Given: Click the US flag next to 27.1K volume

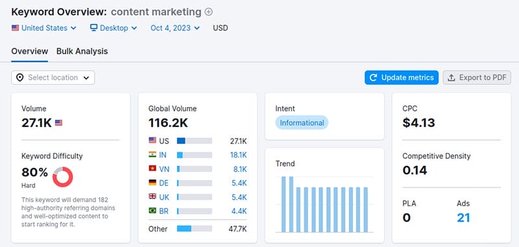Looking at the screenshot, I should pos(58,123).
